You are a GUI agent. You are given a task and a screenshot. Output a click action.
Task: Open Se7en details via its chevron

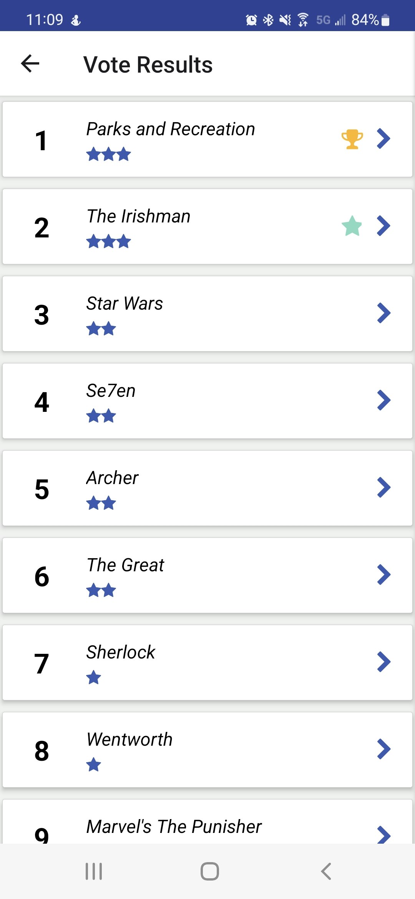coord(383,400)
